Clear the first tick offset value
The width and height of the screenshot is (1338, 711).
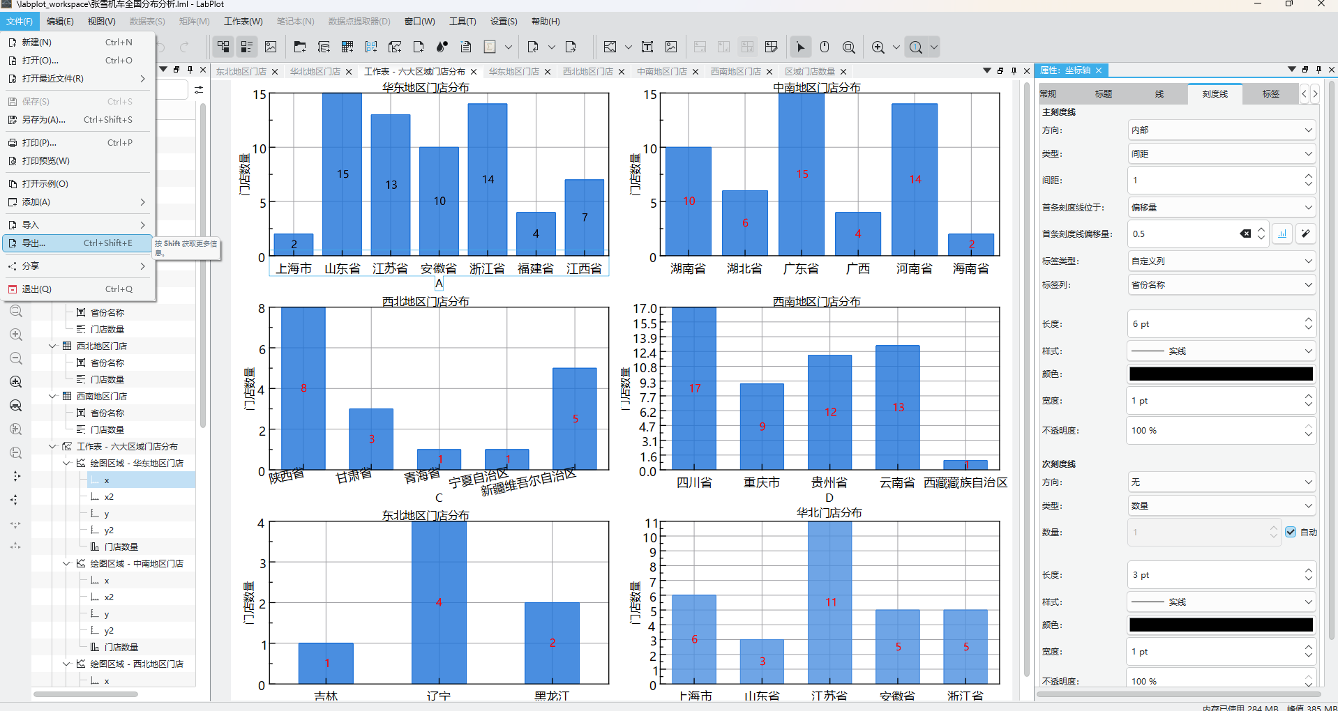1245,234
